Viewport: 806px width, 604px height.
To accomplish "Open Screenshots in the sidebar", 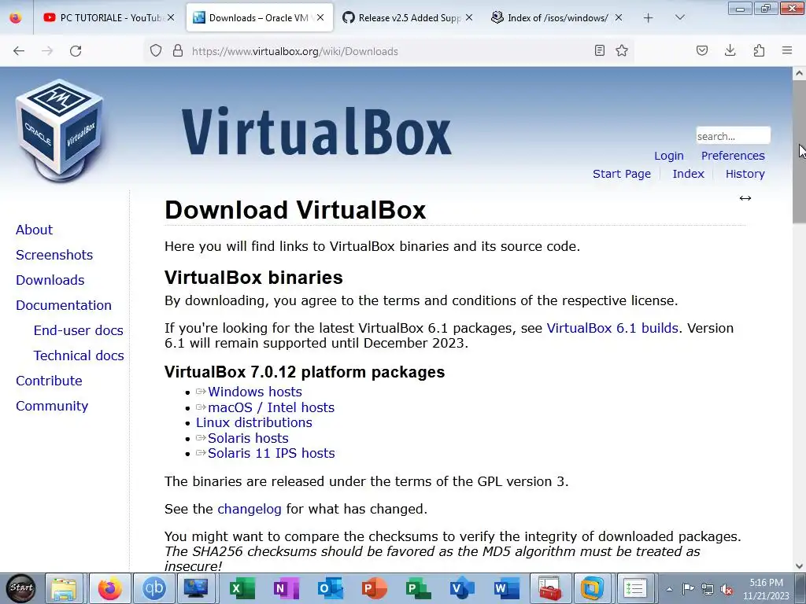I will pyautogui.click(x=54, y=255).
